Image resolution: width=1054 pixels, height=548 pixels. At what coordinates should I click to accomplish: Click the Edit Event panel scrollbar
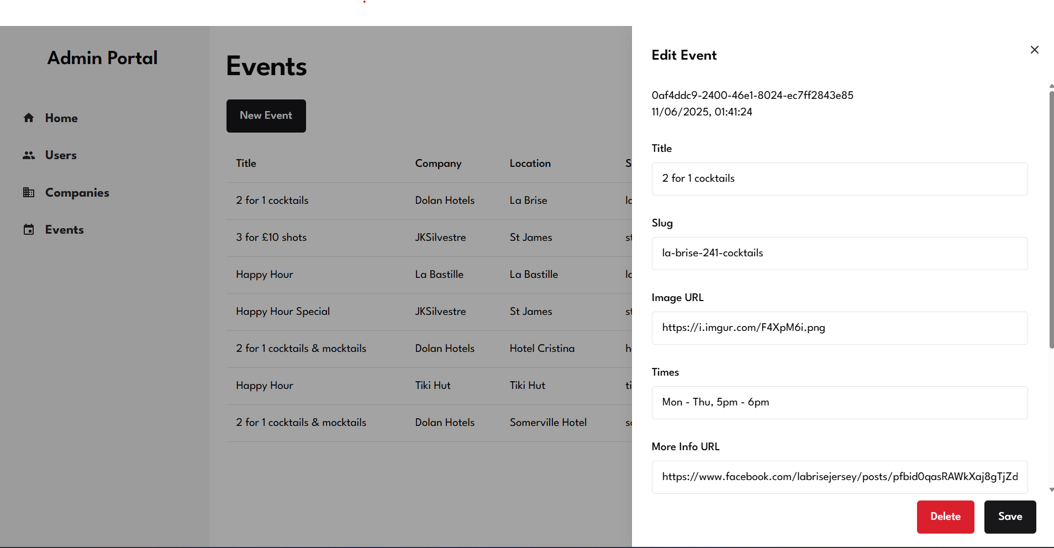tap(1051, 221)
